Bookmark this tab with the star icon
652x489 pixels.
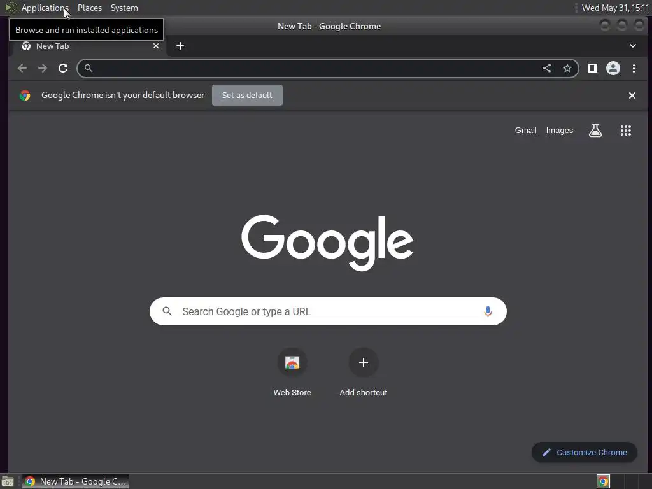click(567, 68)
